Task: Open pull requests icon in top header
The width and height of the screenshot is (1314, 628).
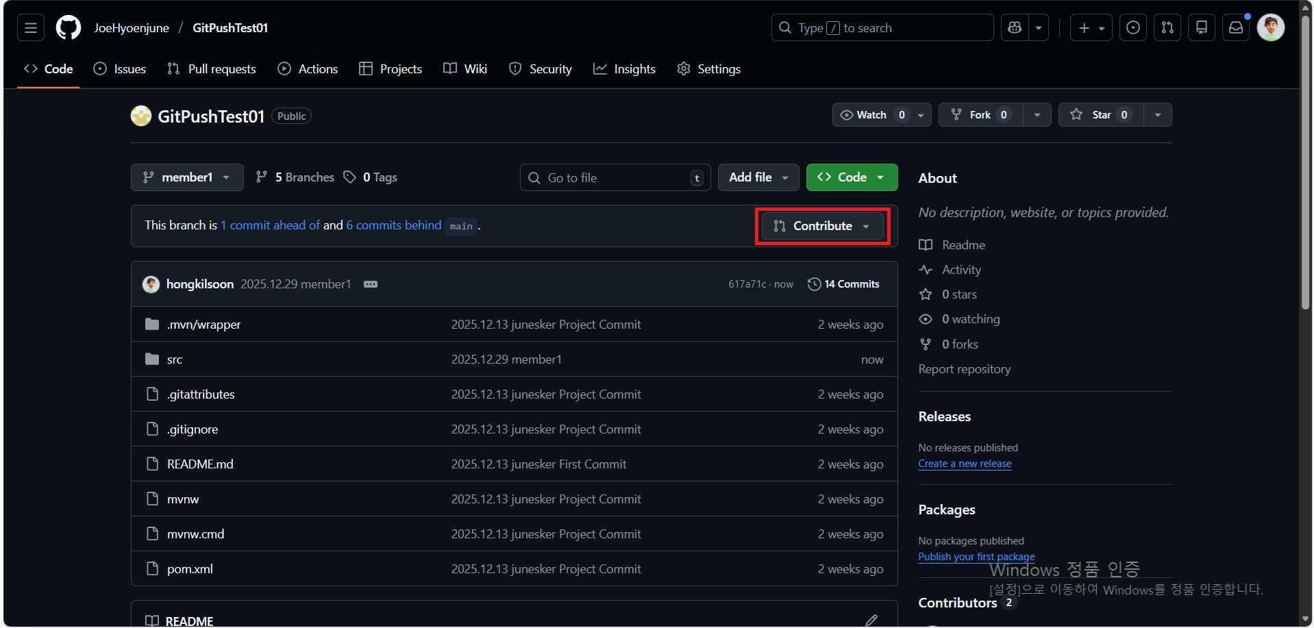Action: 1167,28
